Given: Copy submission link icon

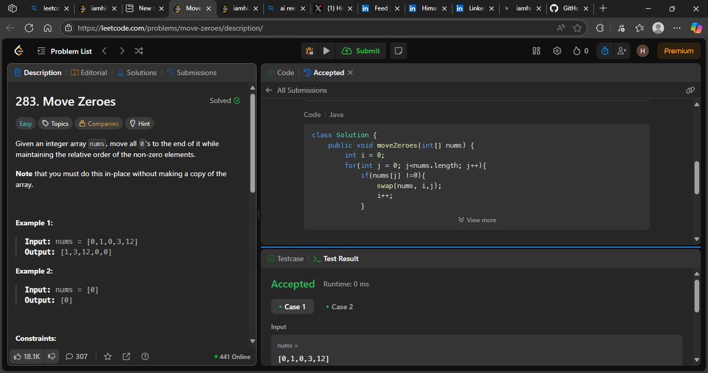Looking at the screenshot, I should point(690,90).
